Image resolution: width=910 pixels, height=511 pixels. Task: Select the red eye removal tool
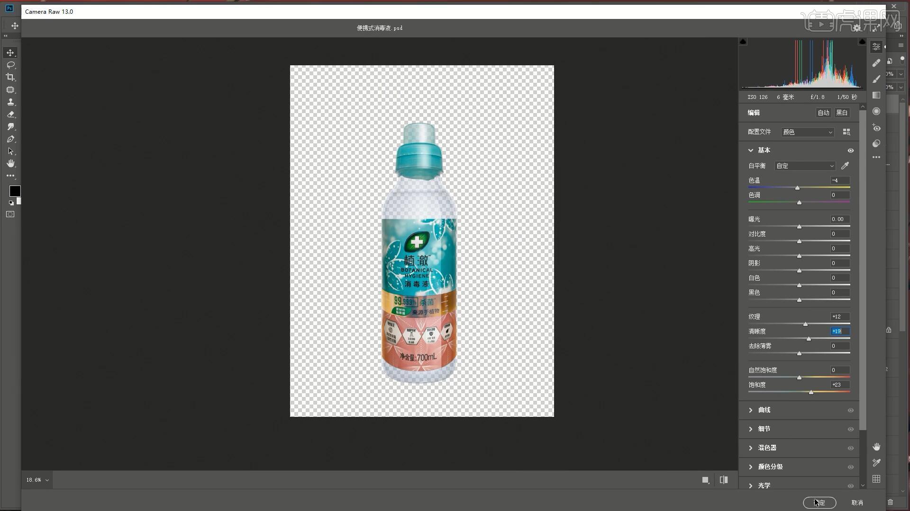point(876,128)
